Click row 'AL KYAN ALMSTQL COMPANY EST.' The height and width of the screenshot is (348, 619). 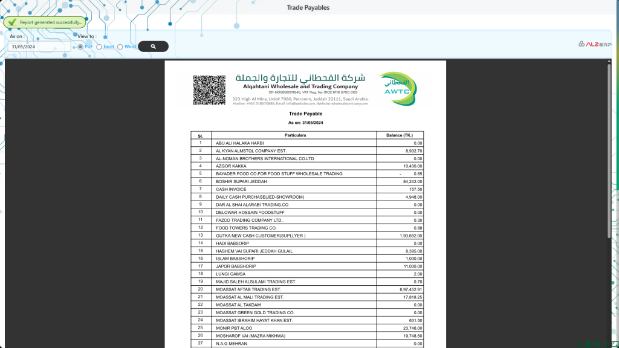307,150
